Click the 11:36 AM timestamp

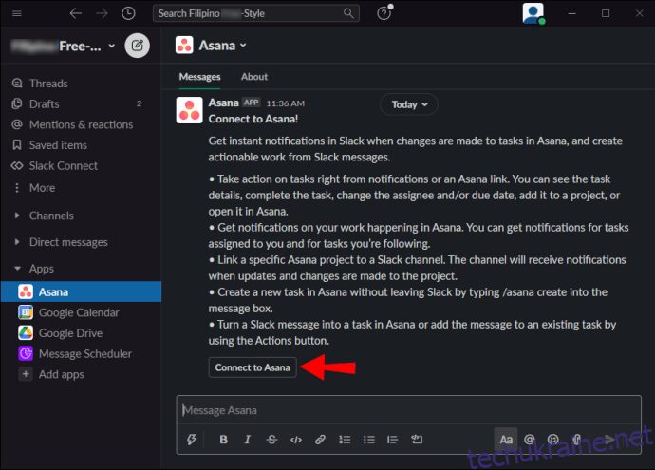(x=286, y=103)
